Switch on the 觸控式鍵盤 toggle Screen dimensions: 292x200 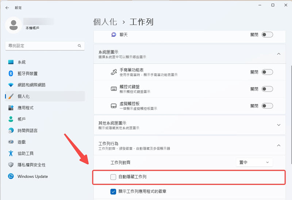267,89
